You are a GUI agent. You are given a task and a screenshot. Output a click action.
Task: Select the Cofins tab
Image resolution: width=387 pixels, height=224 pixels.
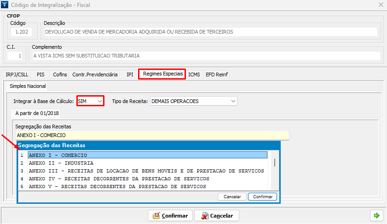point(60,75)
